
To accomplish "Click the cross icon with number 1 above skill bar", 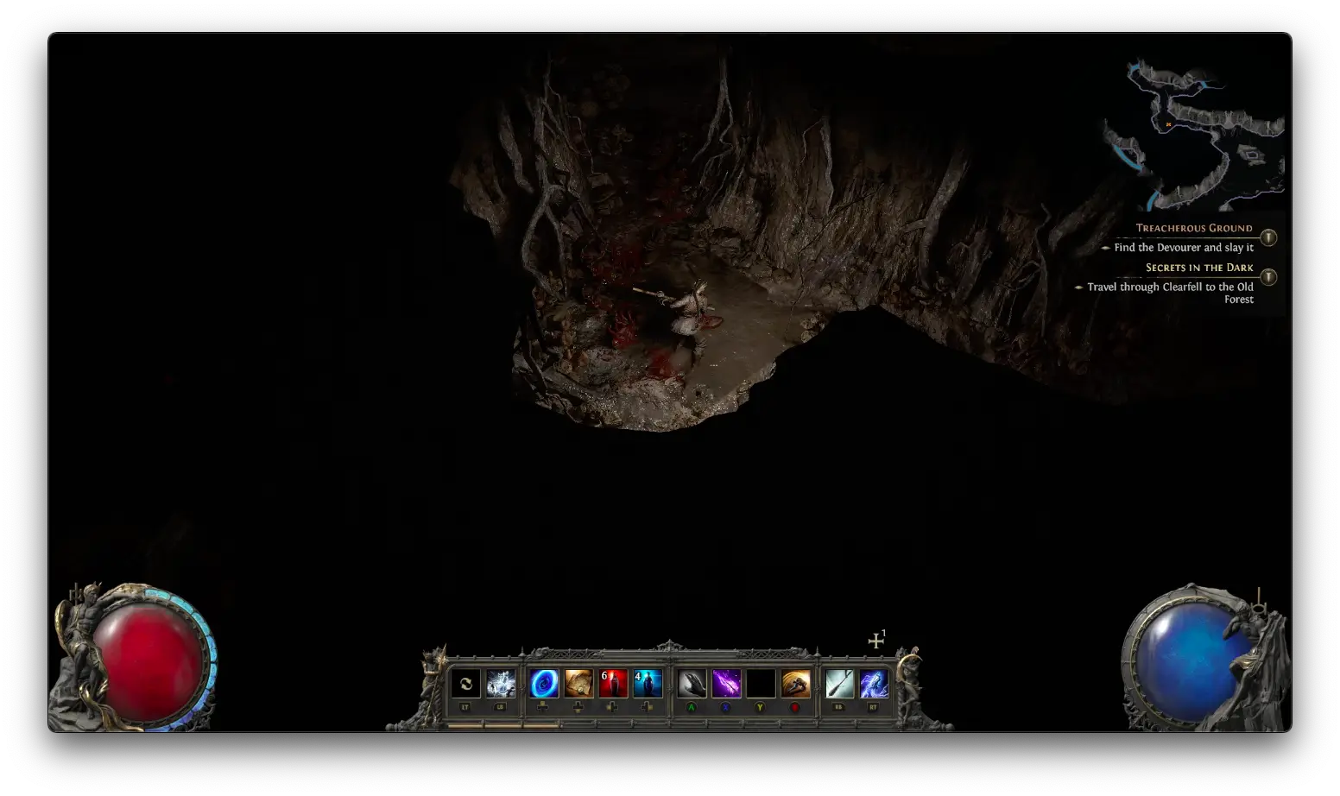I will tap(877, 639).
